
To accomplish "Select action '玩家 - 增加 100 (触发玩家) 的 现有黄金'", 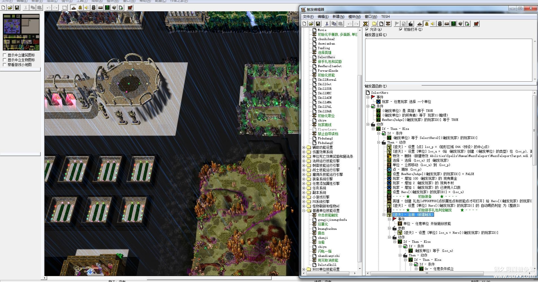I will coord(425,178).
